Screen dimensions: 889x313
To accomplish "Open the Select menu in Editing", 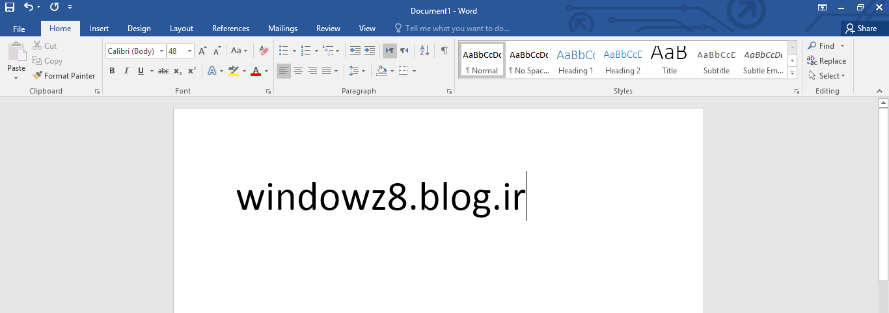I will [827, 76].
